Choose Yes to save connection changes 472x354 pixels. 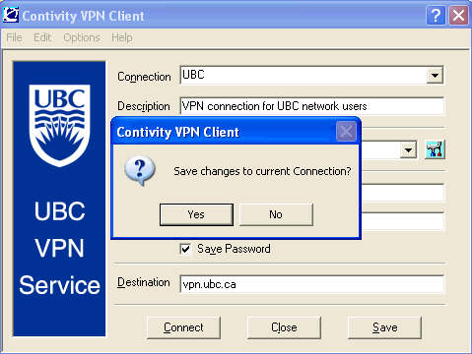point(196,214)
